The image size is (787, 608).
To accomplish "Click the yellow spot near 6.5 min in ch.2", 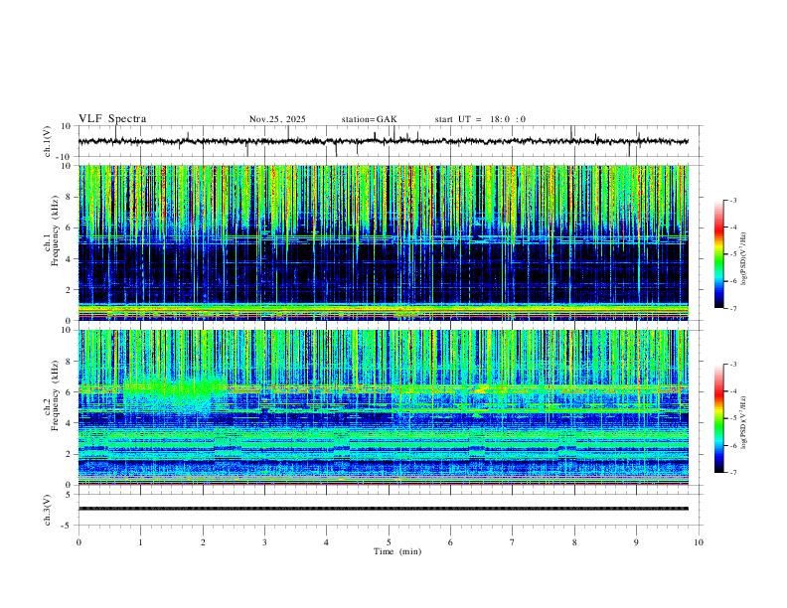I will tap(482, 388).
